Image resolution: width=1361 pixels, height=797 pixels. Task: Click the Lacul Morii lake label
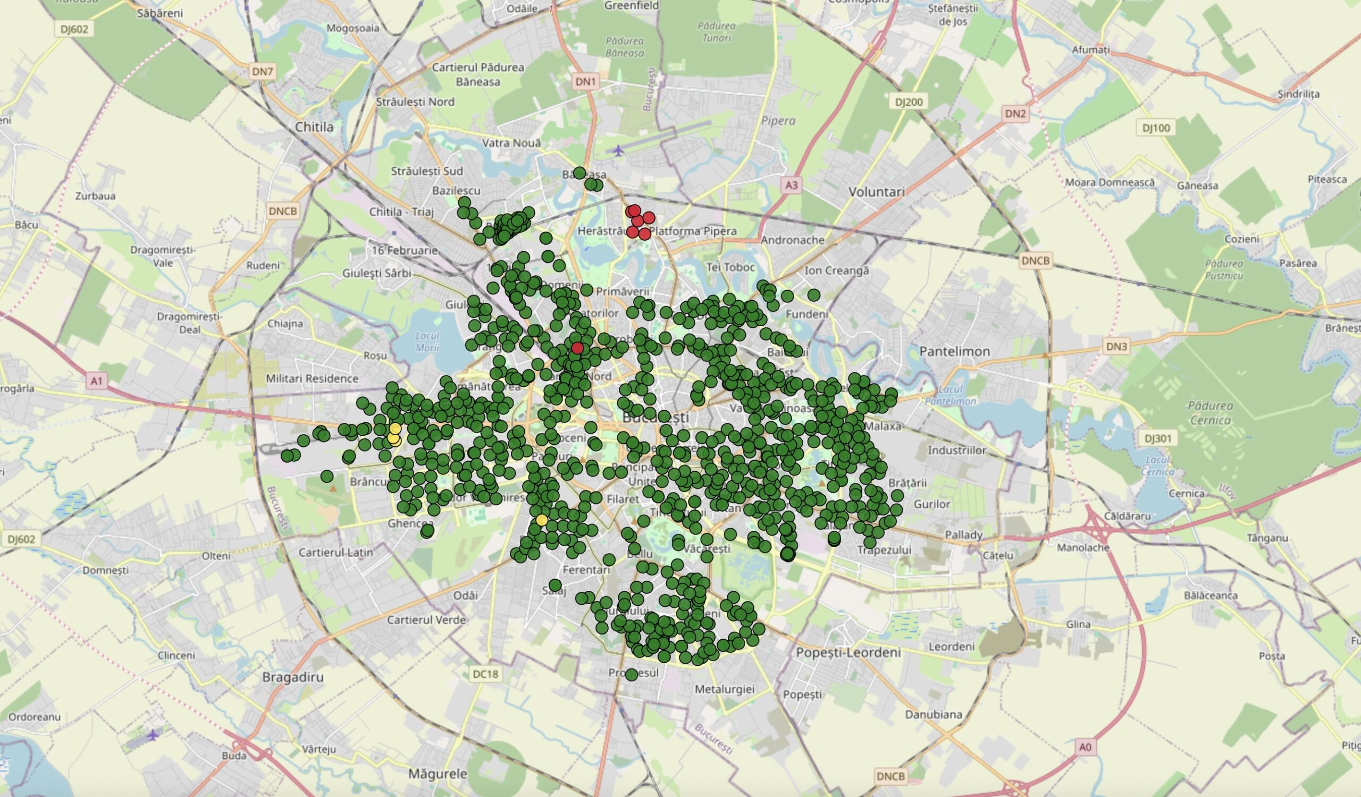[x=427, y=342]
